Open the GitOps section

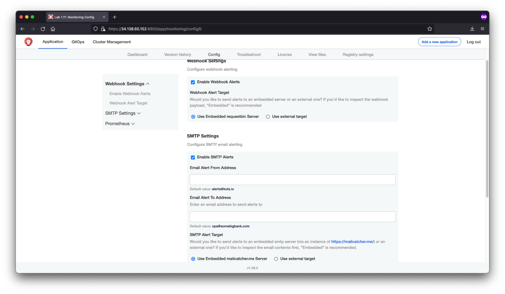coord(78,42)
